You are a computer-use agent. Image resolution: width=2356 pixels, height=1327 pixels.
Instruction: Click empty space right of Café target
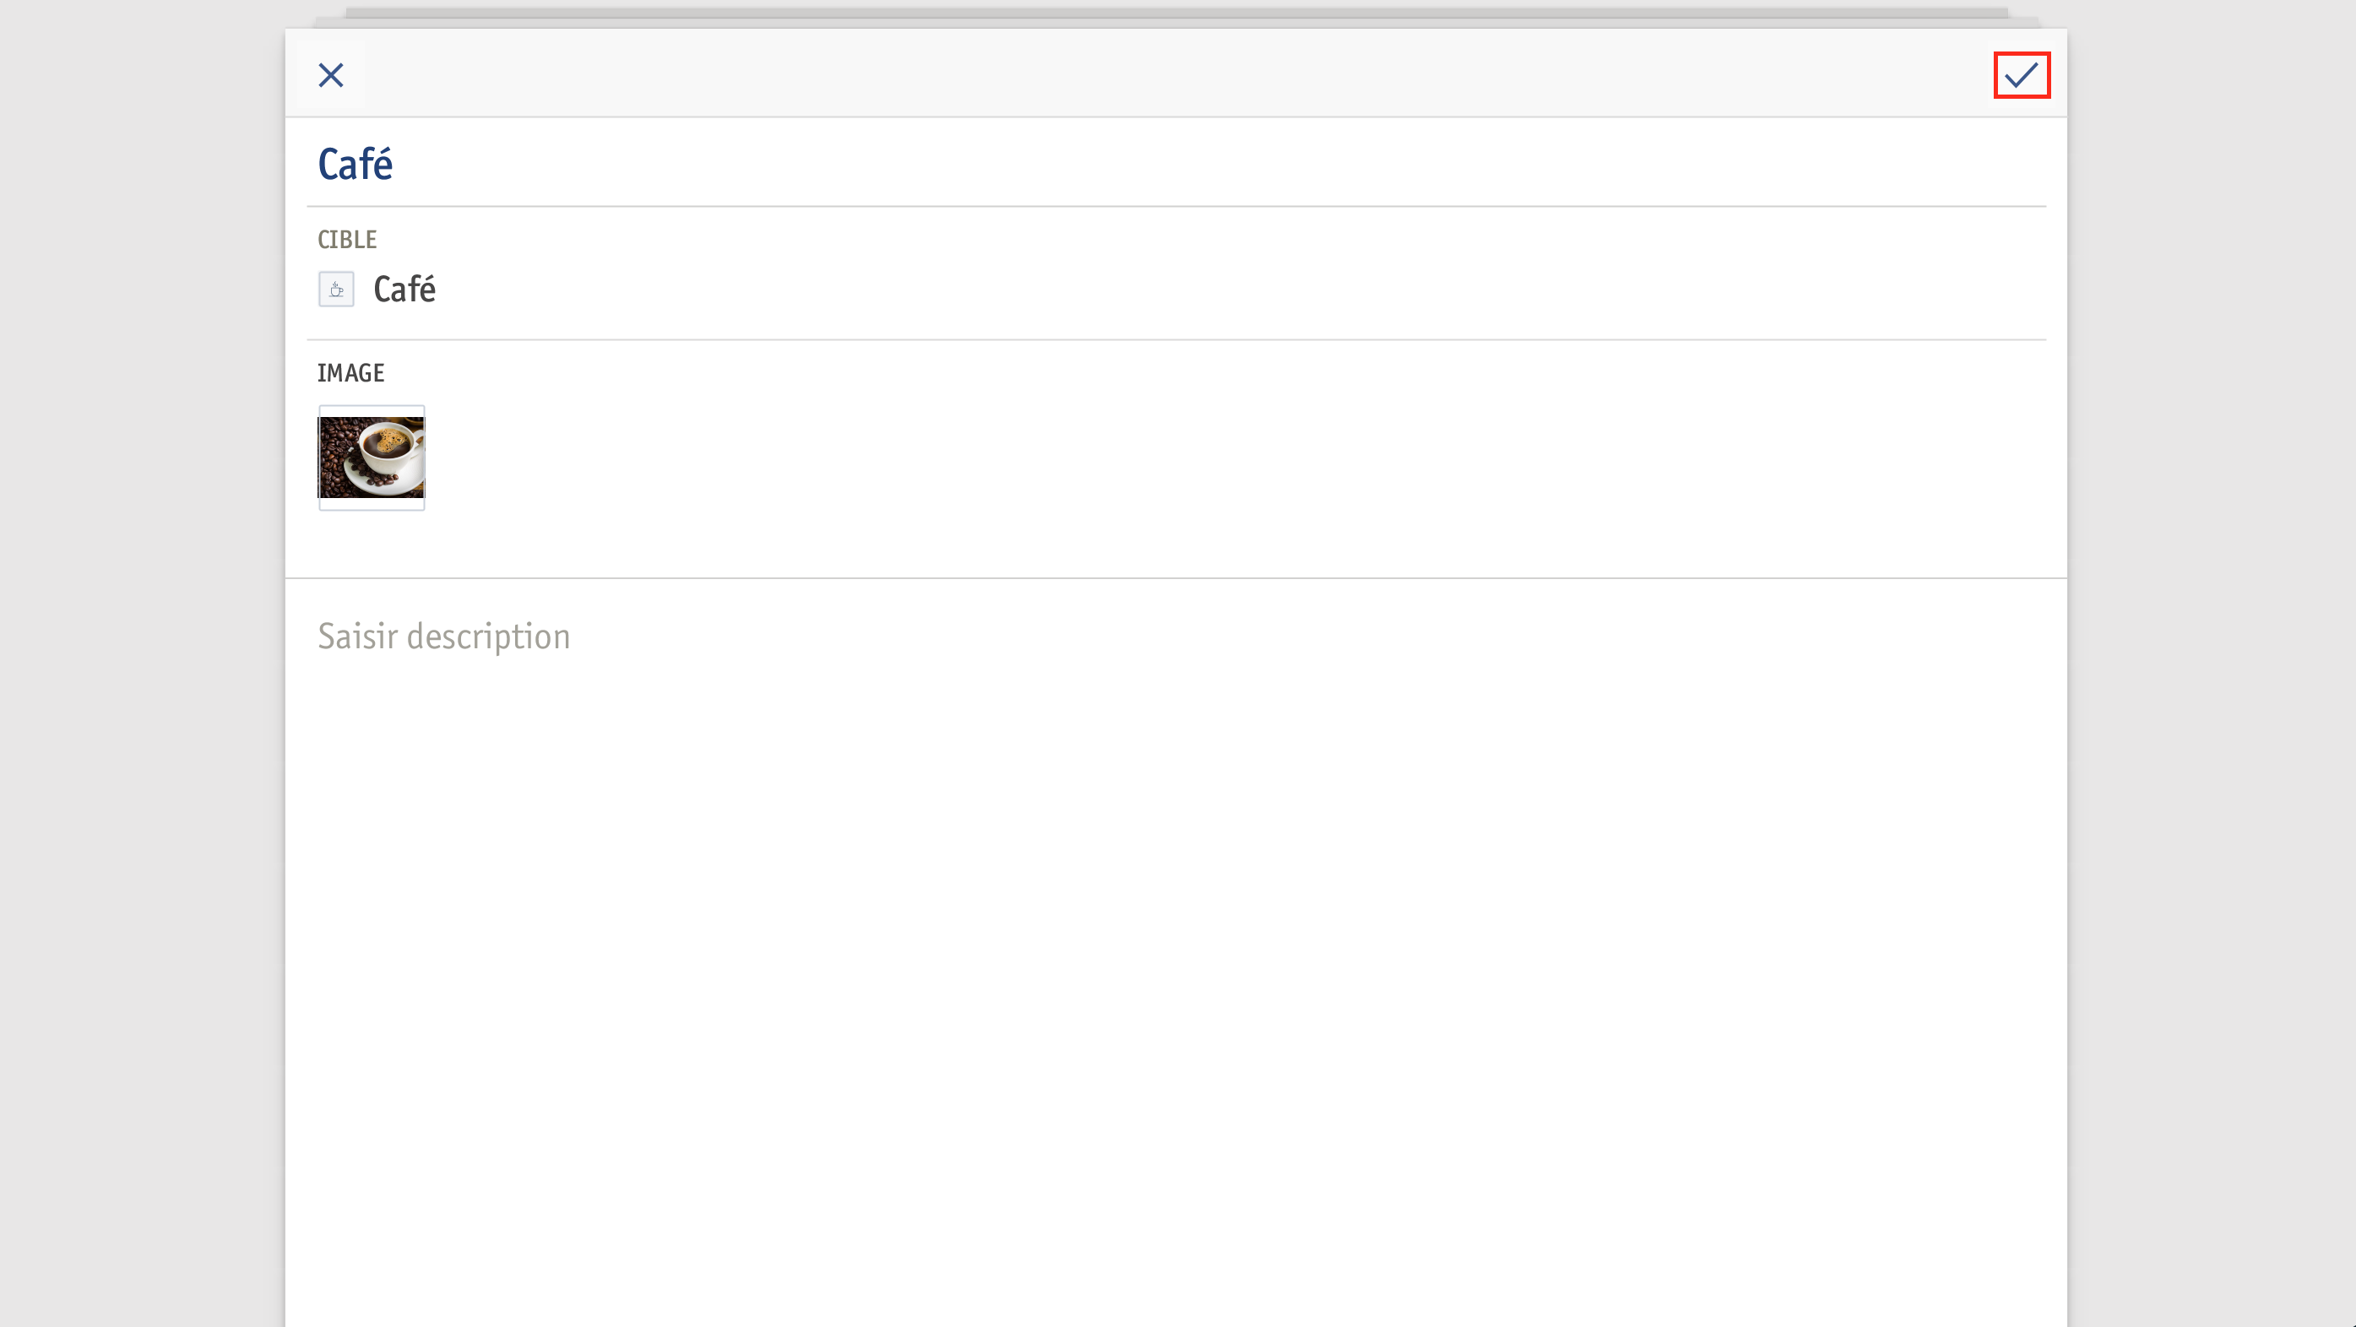click(1235, 290)
